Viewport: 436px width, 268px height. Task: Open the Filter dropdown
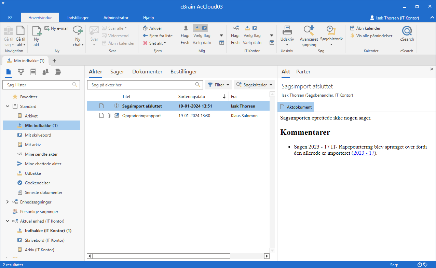[218, 85]
